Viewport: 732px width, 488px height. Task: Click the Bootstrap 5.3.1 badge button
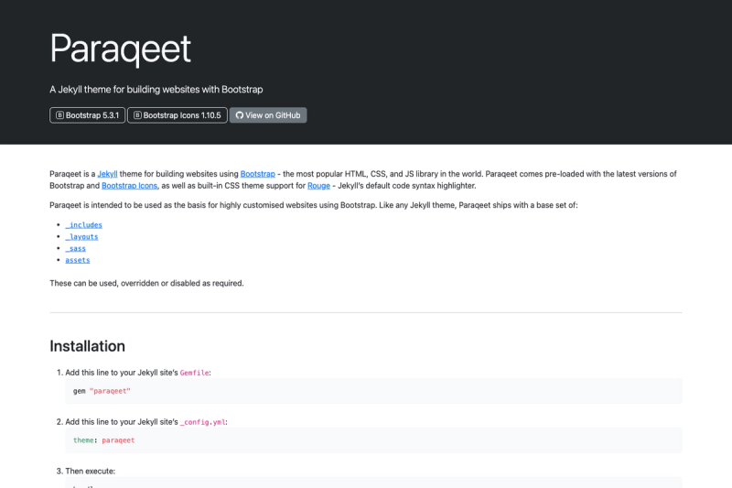(87, 115)
